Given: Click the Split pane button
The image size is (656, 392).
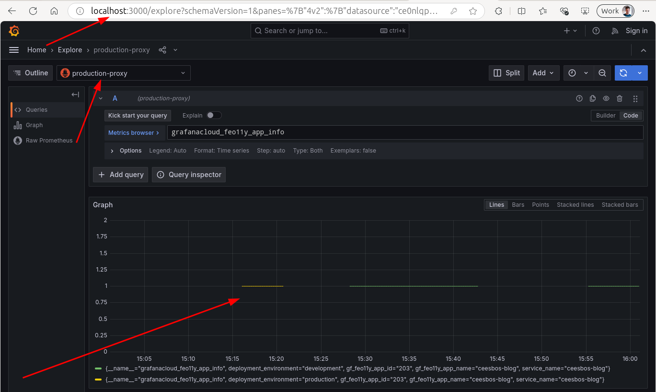Looking at the screenshot, I should (x=506, y=73).
